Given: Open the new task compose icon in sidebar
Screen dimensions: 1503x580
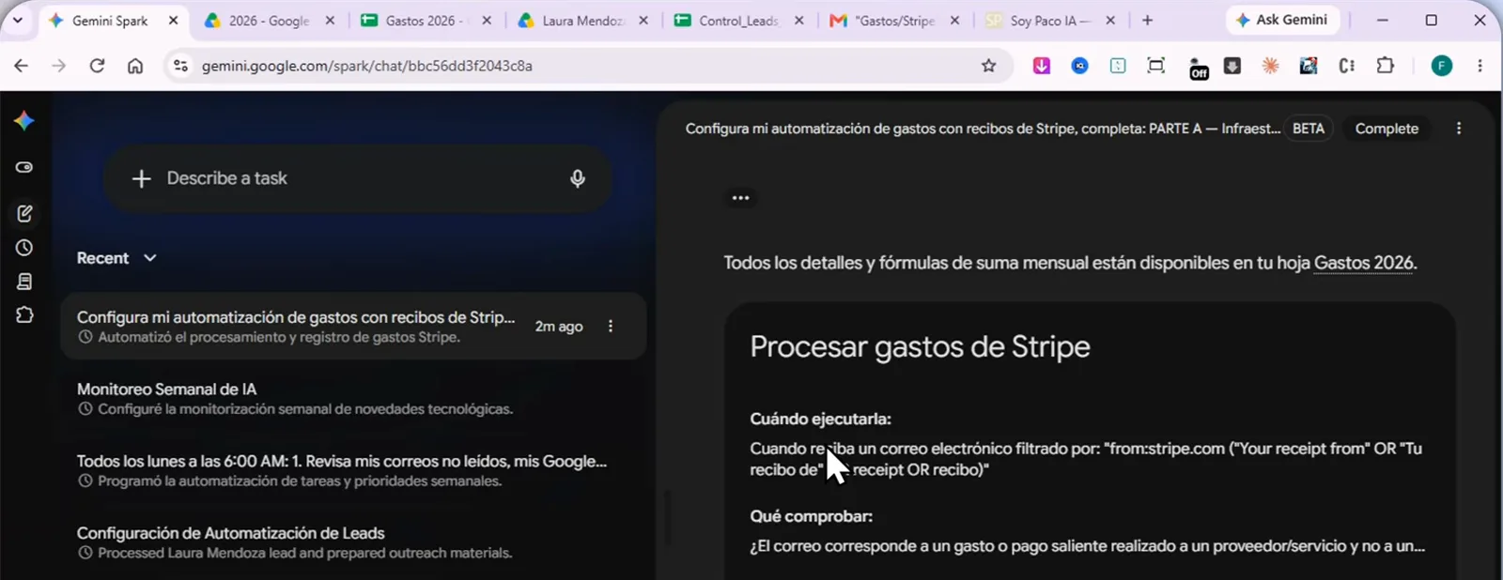Looking at the screenshot, I should pyautogui.click(x=24, y=214).
